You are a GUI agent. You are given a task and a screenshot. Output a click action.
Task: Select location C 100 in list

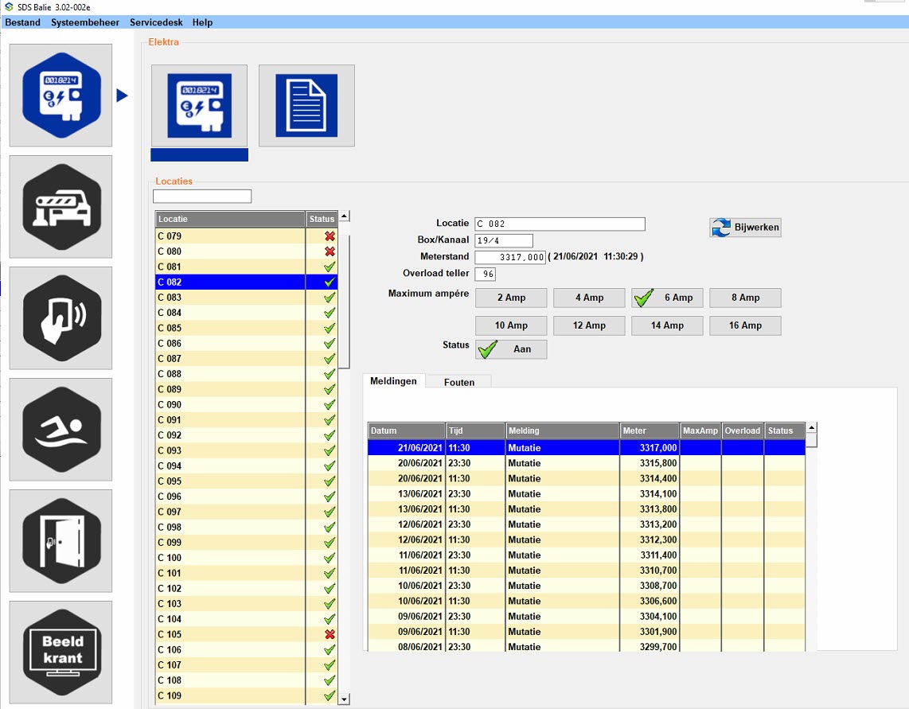point(247,558)
